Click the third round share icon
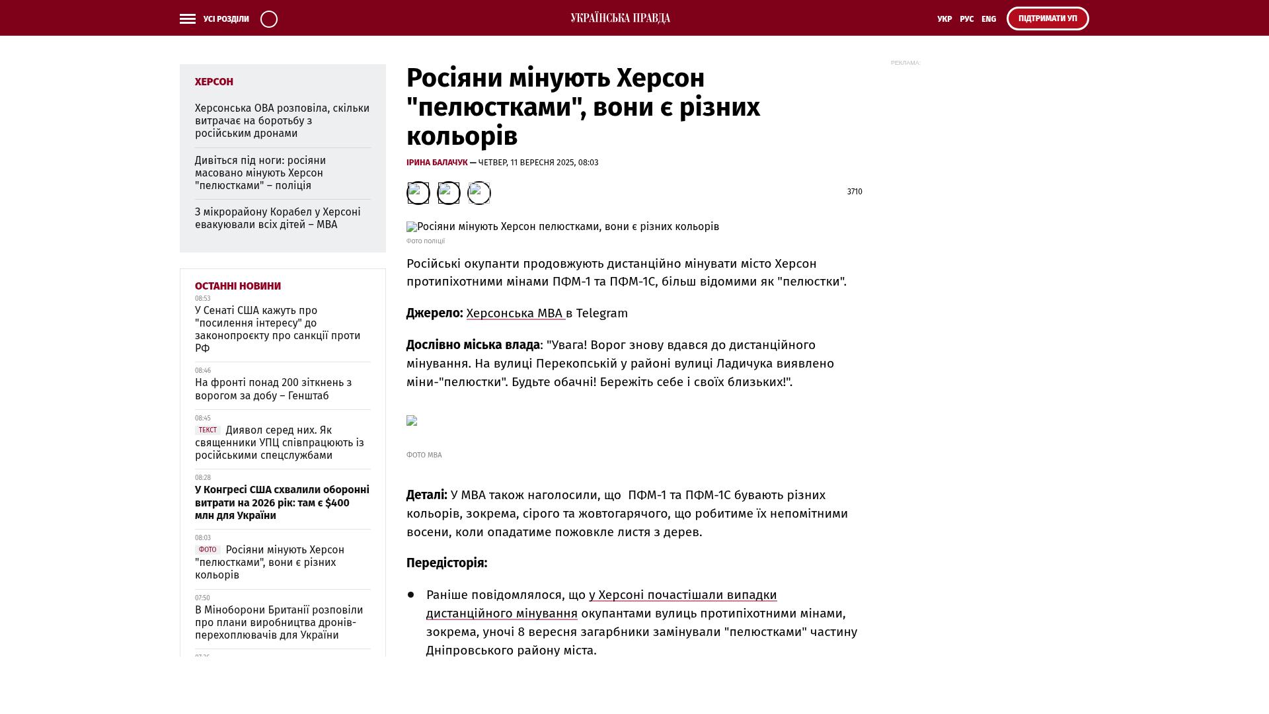 (479, 193)
